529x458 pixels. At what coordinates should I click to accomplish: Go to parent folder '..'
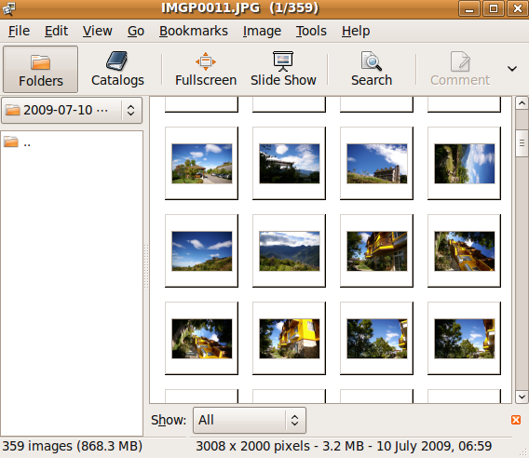coord(17,142)
